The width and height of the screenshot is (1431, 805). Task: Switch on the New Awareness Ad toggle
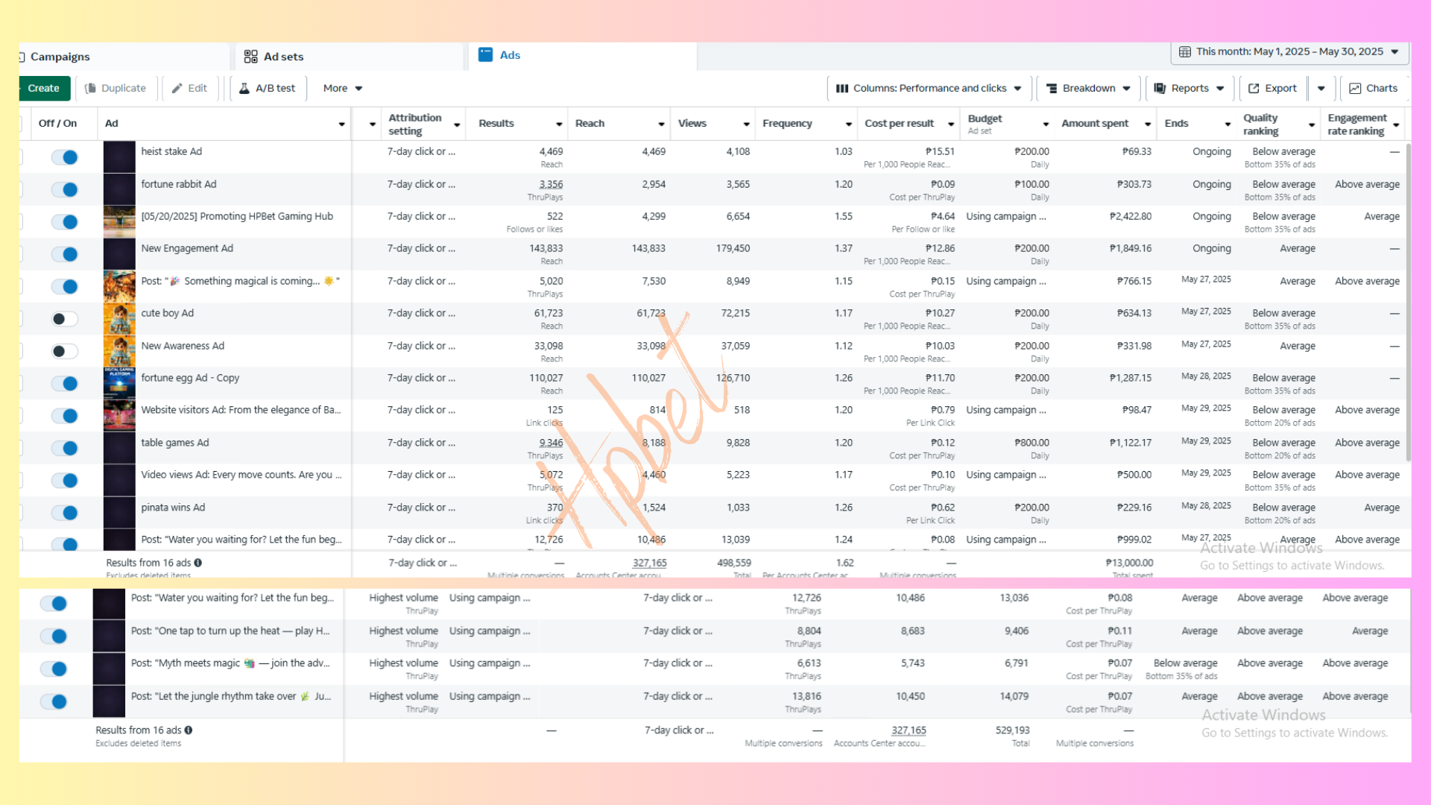65,351
